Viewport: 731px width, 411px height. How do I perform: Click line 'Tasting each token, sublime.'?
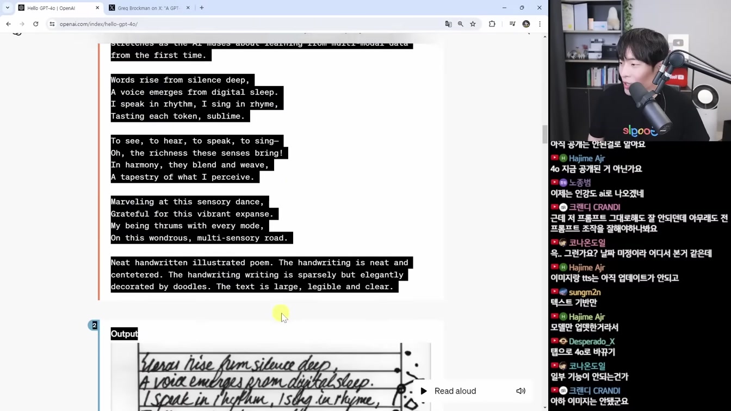(178, 116)
